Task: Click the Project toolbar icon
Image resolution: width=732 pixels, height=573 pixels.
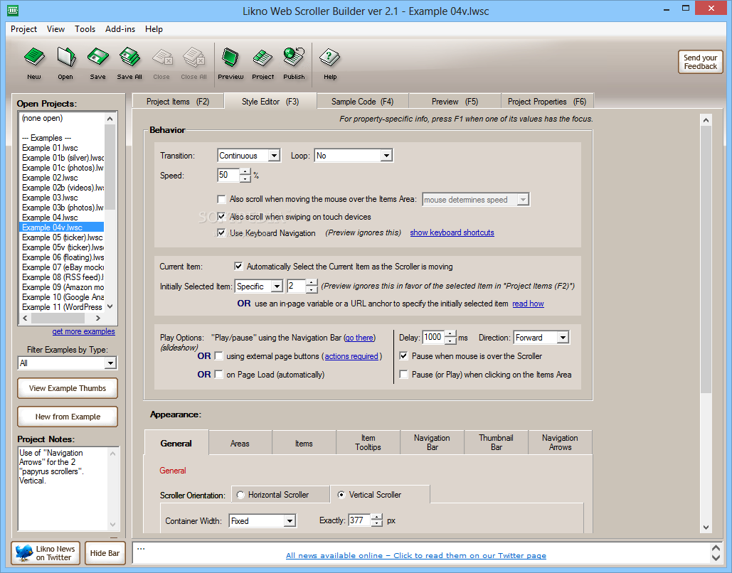Action: coord(262,63)
